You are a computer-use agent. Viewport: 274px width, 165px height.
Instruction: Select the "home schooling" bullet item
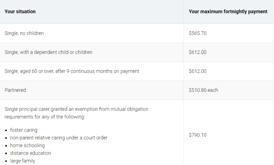coord(27,145)
